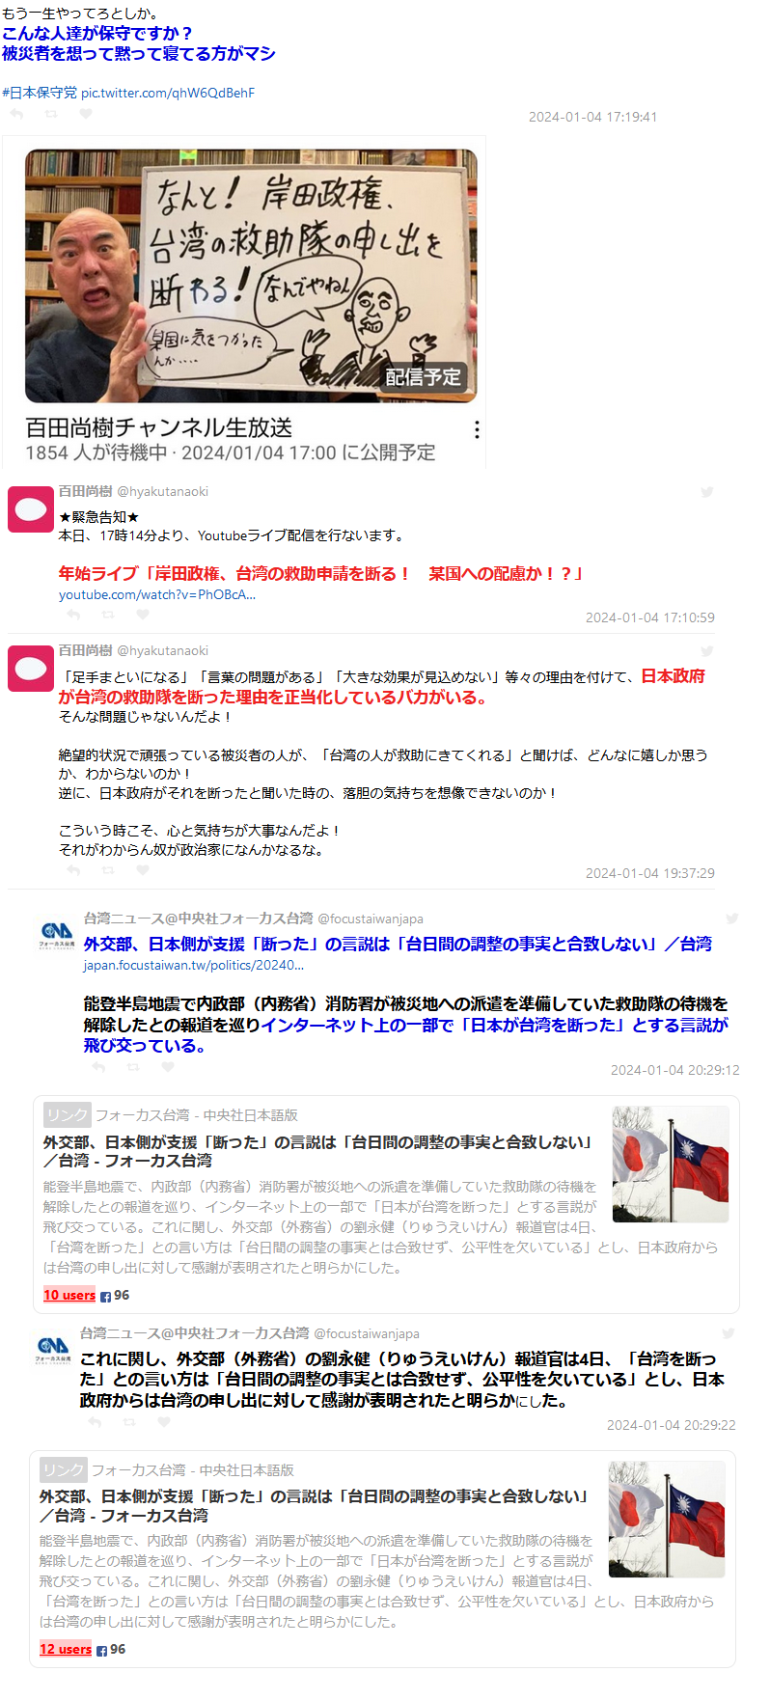Click the 12 users bookmark count link

coord(66,1650)
